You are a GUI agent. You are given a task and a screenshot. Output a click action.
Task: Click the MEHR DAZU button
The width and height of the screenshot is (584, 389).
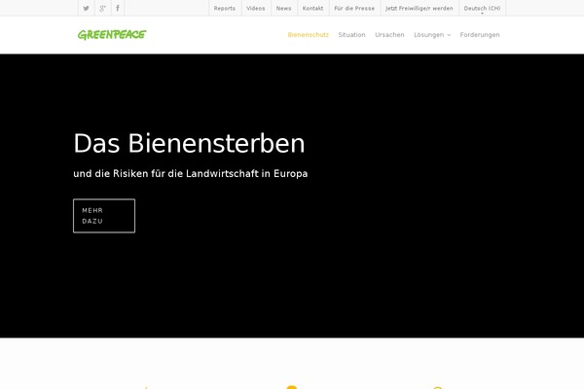pos(104,216)
